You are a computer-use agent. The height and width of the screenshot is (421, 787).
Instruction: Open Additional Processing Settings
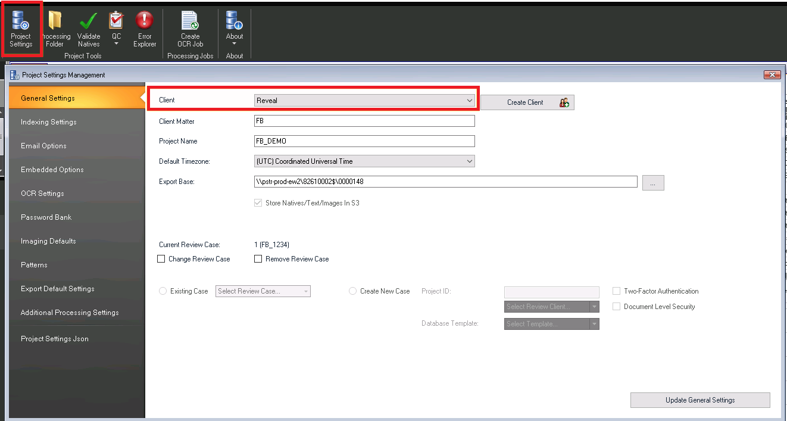(77, 313)
